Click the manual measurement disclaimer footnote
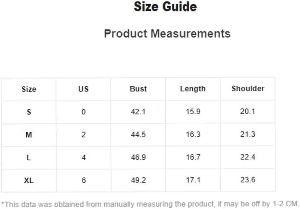The width and height of the screenshot is (300, 209). click(x=150, y=204)
